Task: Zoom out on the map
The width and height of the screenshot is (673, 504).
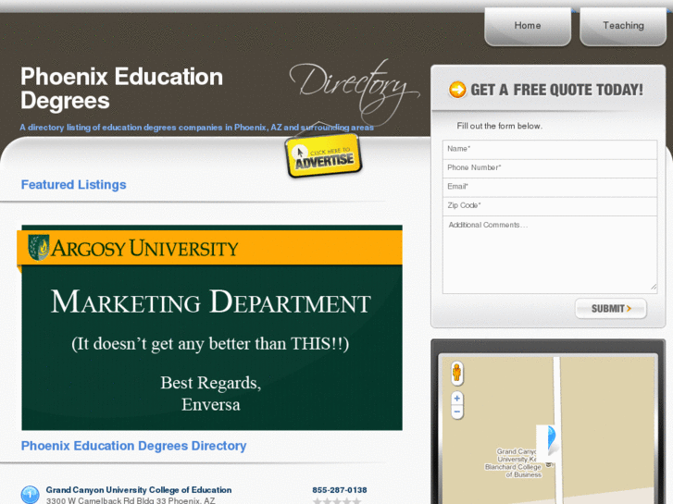Action: point(457,412)
